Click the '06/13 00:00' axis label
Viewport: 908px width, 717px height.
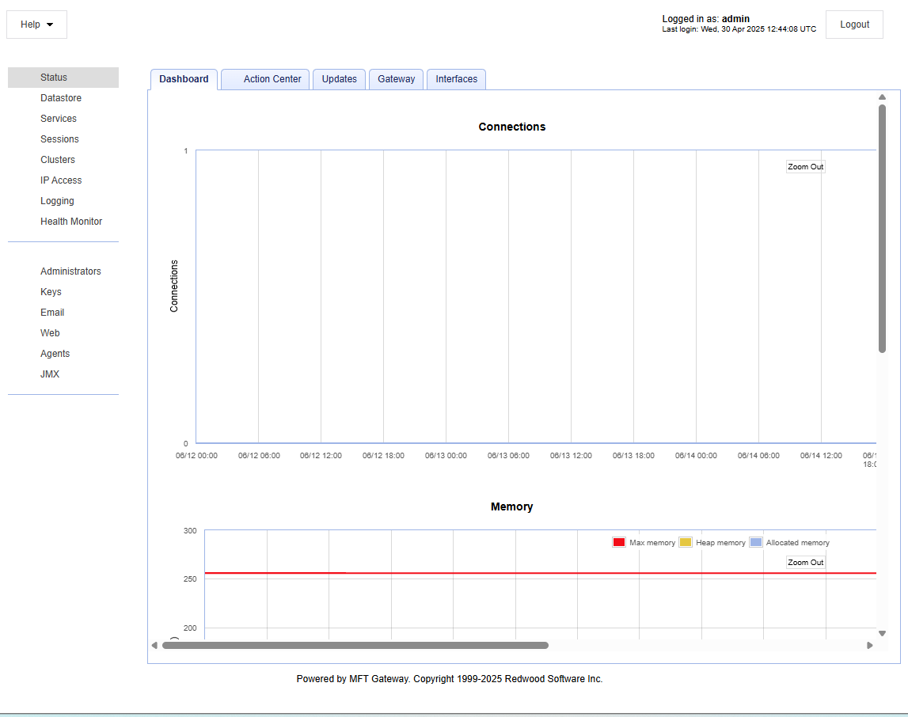pyautogui.click(x=446, y=456)
